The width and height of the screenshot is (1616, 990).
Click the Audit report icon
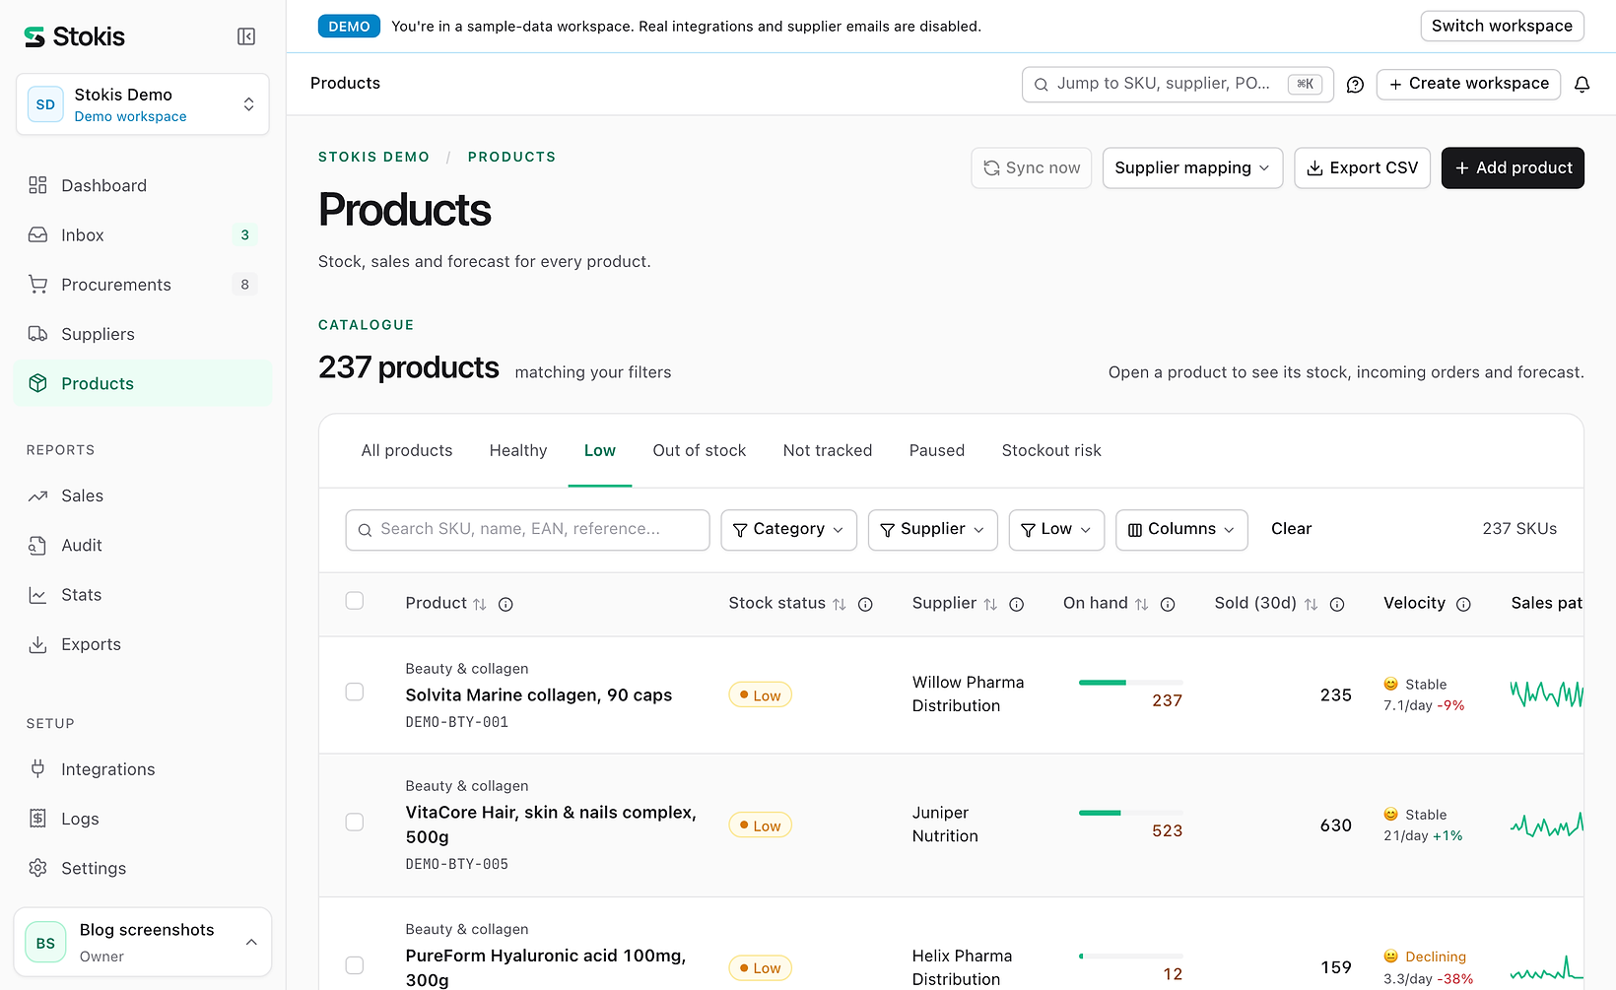[x=37, y=545]
